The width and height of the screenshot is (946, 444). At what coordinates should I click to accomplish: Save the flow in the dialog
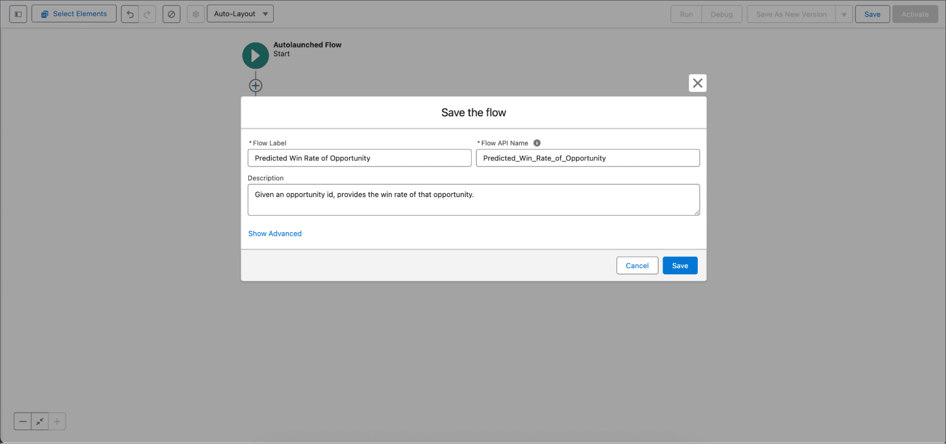pyautogui.click(x=680, y=266)
